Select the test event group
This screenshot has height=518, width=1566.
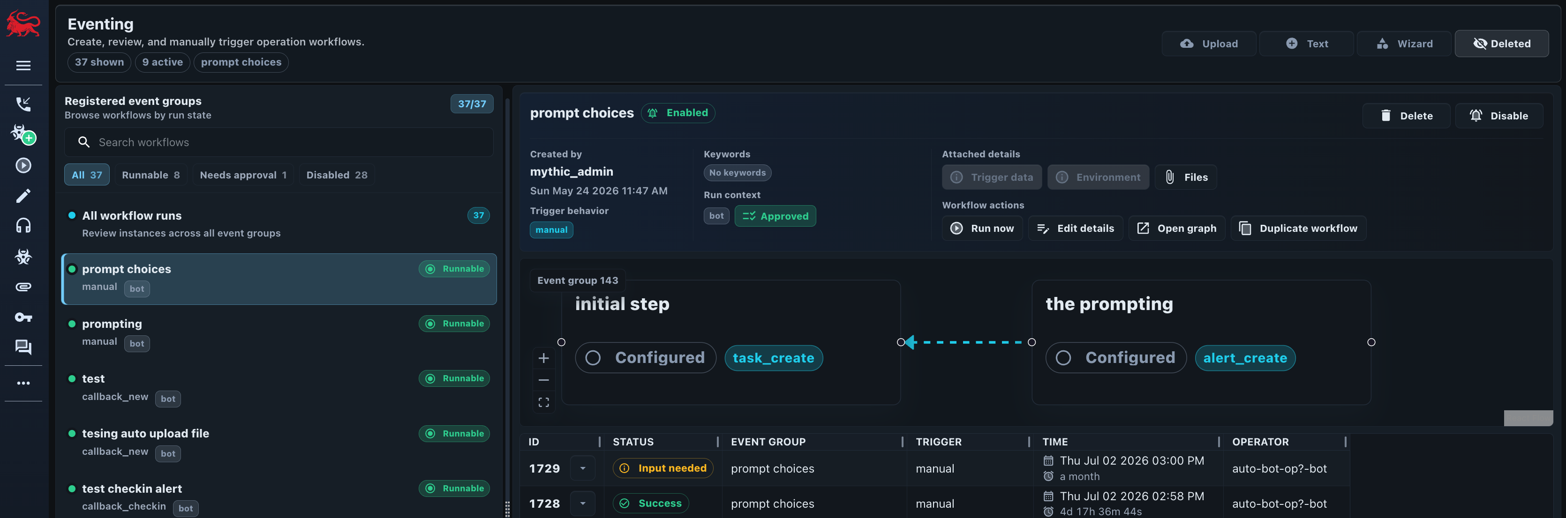coord(279,388)
